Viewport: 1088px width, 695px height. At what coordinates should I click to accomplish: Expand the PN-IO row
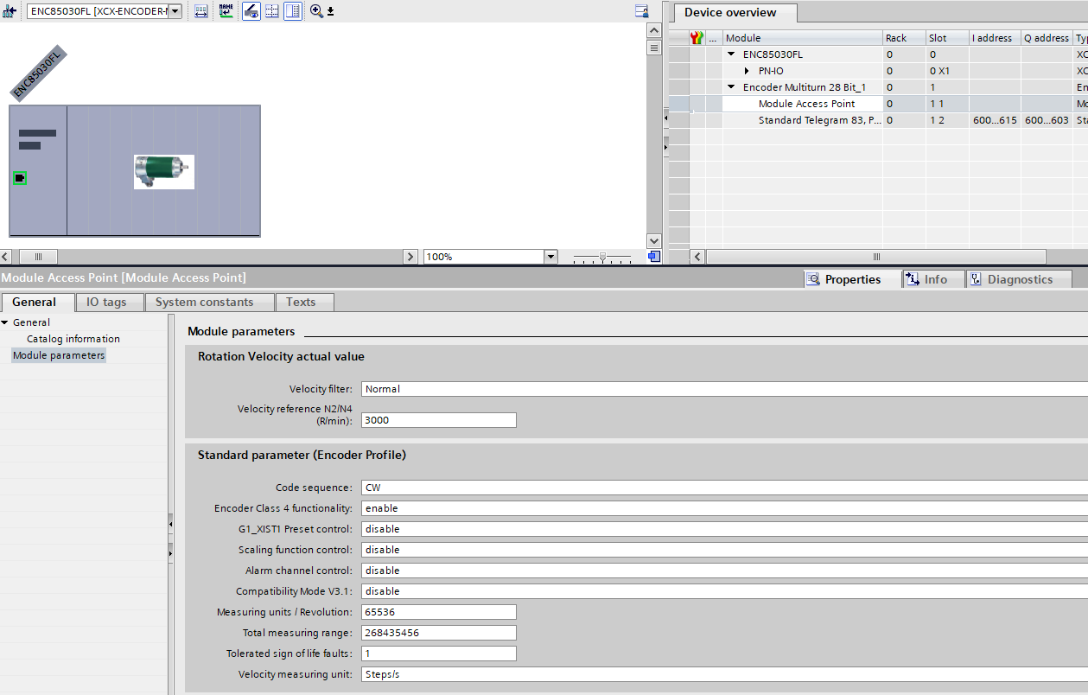point(747,71)
